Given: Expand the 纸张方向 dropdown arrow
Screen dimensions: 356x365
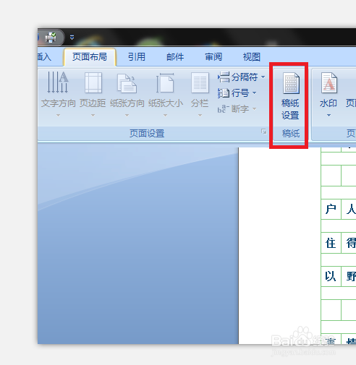Looking at the screenshot, I should point(127,116).
